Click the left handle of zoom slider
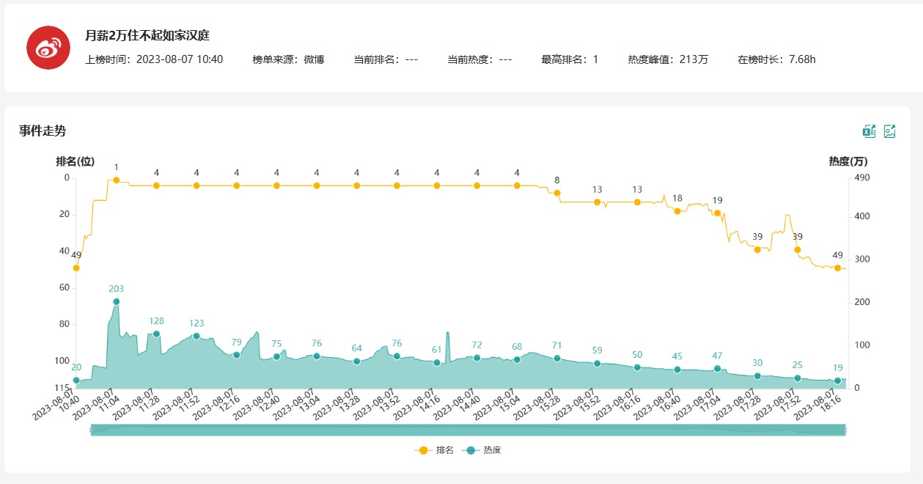The image size is (923, 484). pos(91,430)
